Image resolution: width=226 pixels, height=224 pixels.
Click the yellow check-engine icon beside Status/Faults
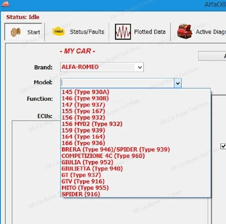58,31
